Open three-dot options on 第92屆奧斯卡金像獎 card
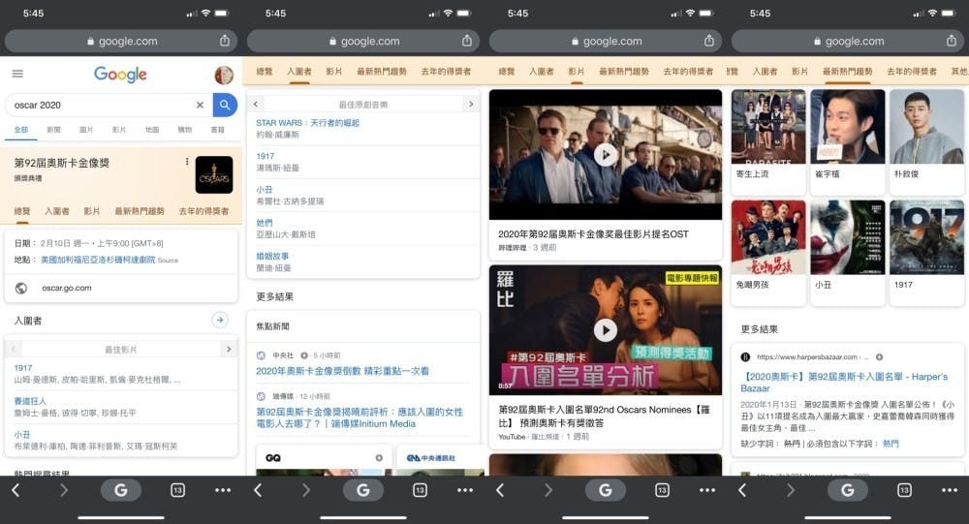This screenshot has width=969, height=524. coord(187,162)
